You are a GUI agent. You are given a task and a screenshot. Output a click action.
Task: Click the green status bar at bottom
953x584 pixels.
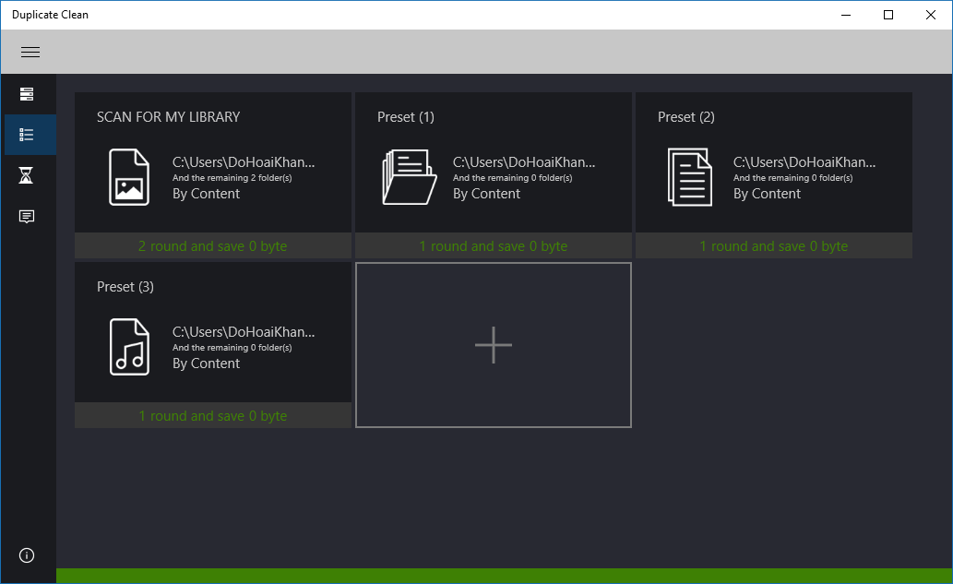coord(504,576)
